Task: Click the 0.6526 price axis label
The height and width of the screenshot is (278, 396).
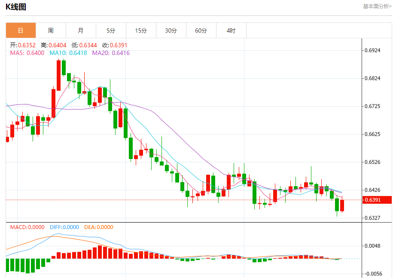Action: tap(372, 162)
